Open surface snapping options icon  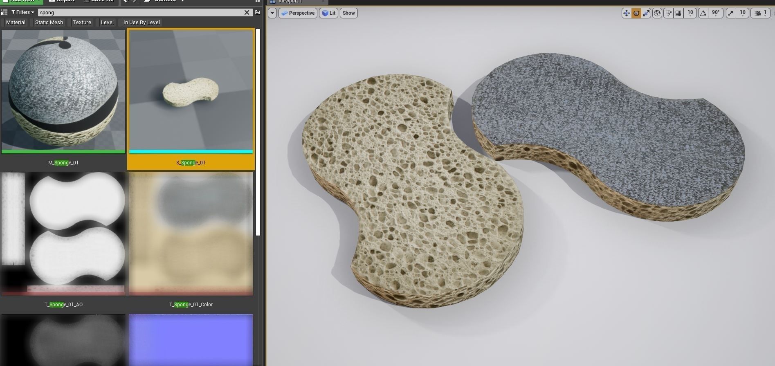[668, 13]
